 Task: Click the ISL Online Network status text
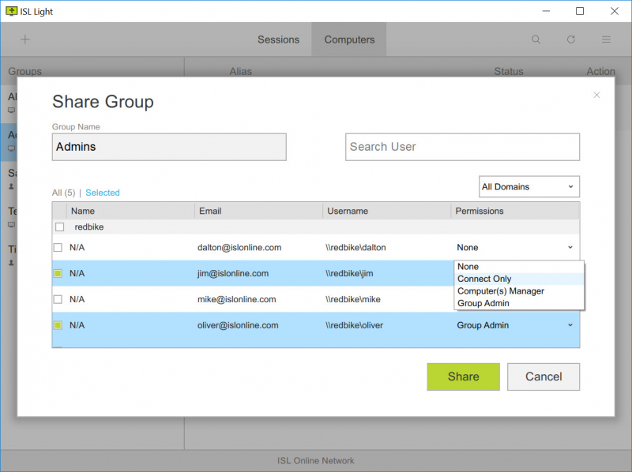click(x=315, y=461)
